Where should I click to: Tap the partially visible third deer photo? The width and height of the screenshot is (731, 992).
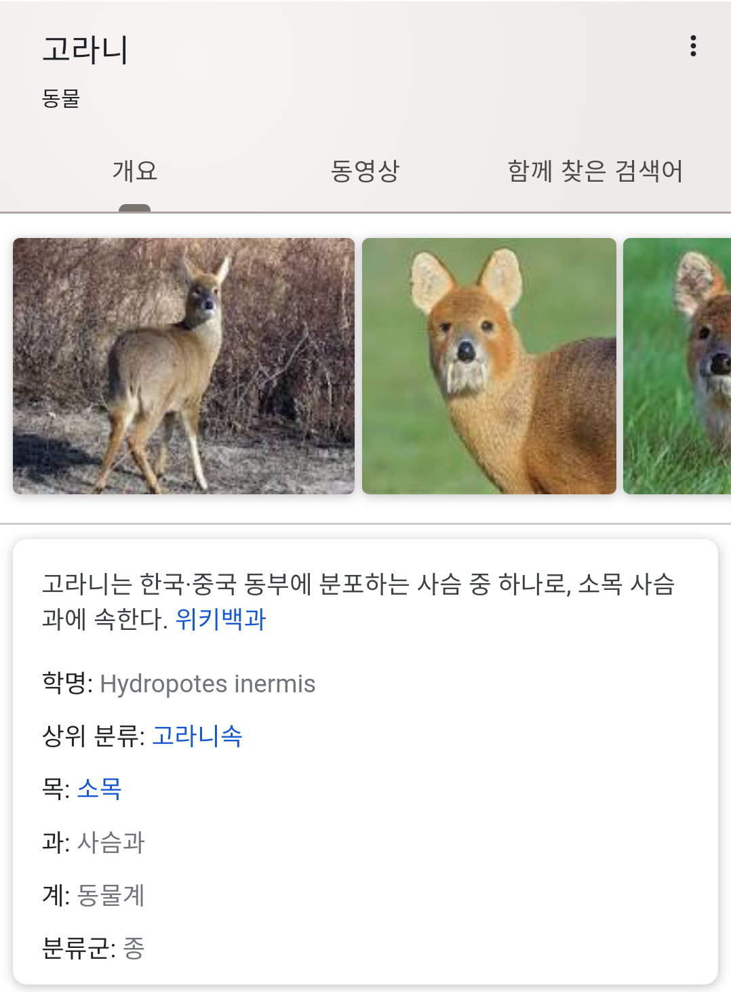click(677, 365)
